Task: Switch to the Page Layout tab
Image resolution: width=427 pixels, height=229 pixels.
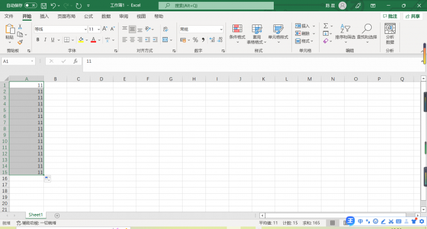Action: tap(67, 16)
